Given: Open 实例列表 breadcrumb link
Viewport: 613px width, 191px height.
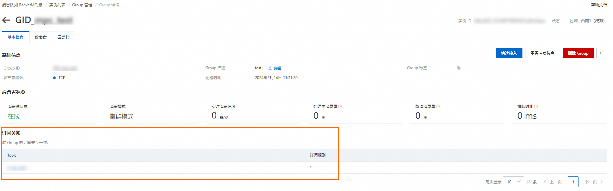Looking at the screenshot, I should [x=57, y=5].
